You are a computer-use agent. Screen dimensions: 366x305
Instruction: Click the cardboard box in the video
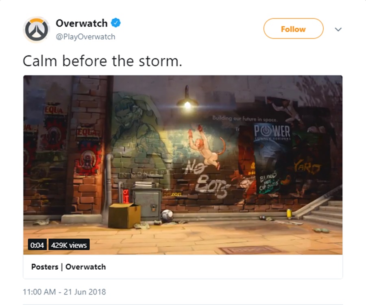point(124,216)
